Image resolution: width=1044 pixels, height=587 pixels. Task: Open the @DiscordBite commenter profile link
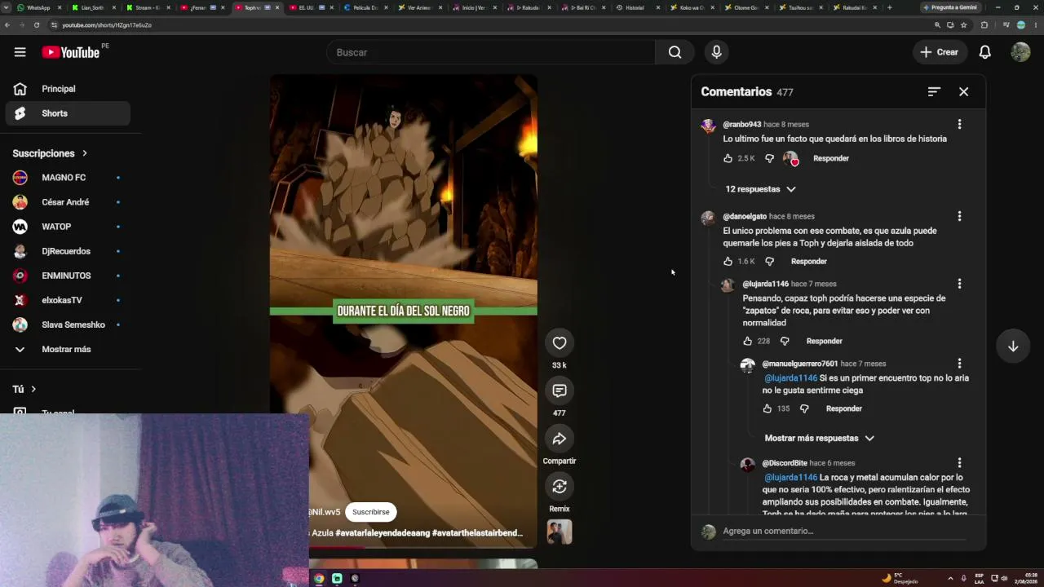(x=785, y=463)
